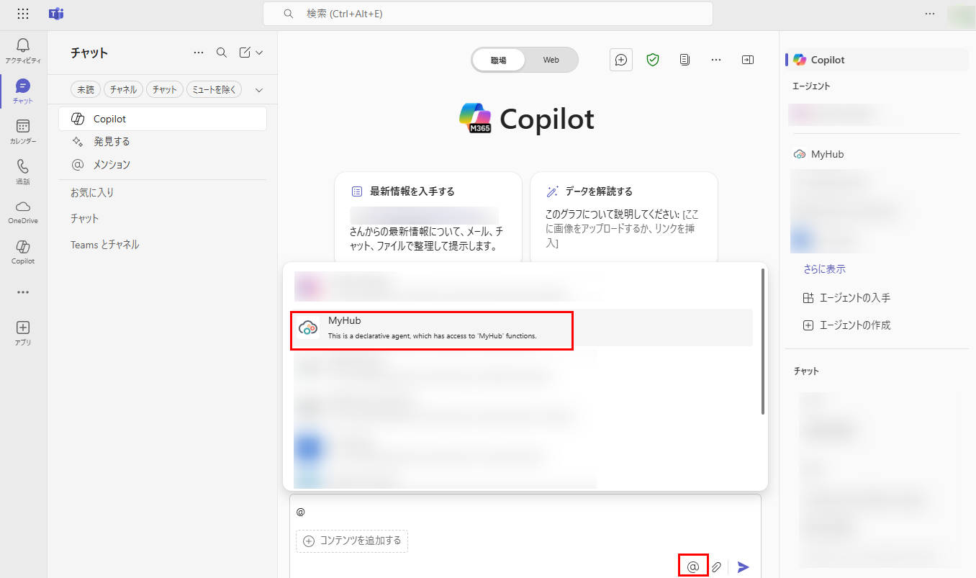Click the message input field
The image size is (976, 578).
point(525,512)
